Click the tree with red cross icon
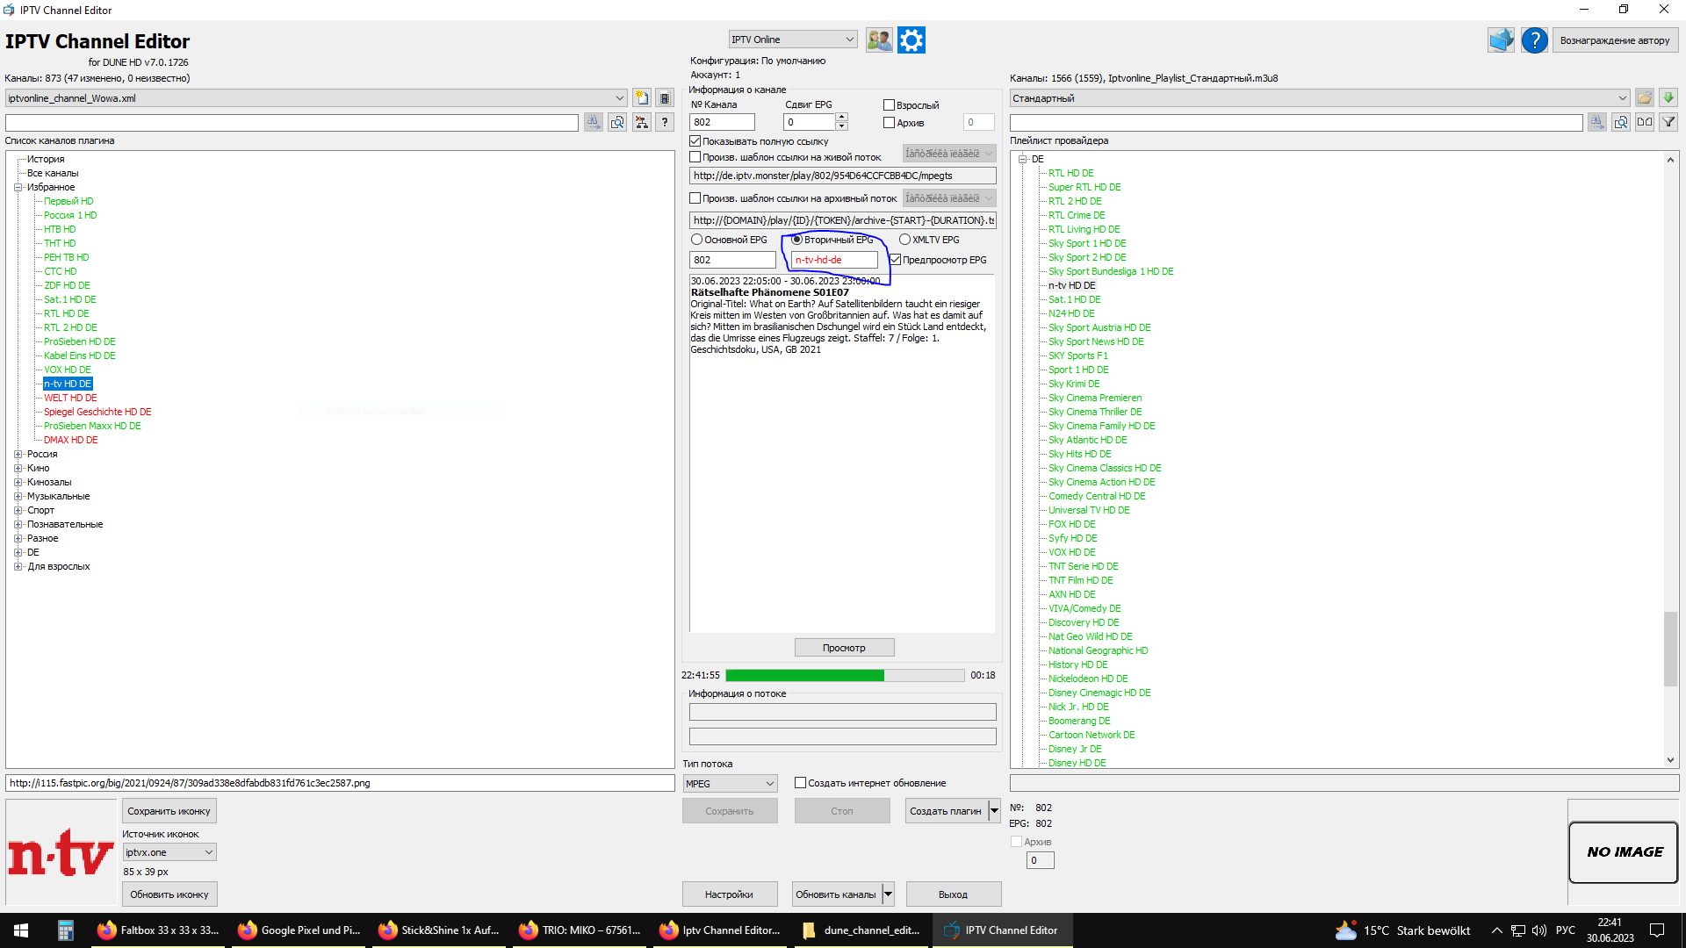 642,122
